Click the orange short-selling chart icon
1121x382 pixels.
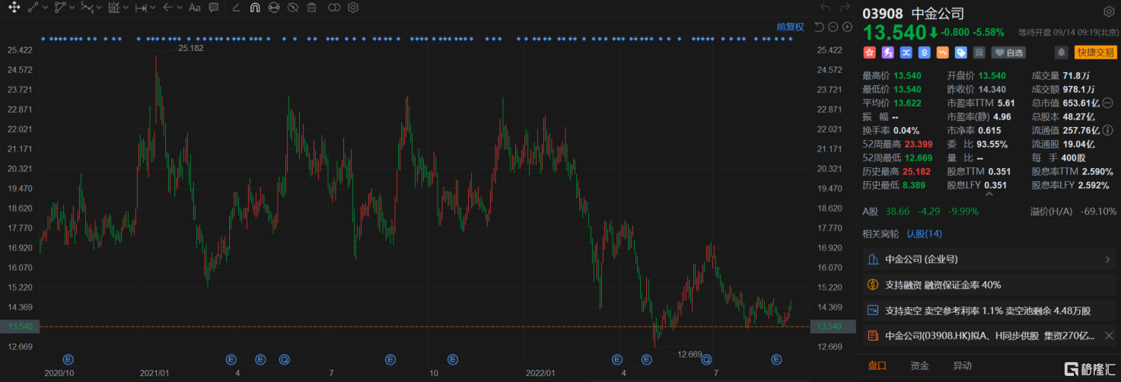pyautogui.click(x=942, y=53)
